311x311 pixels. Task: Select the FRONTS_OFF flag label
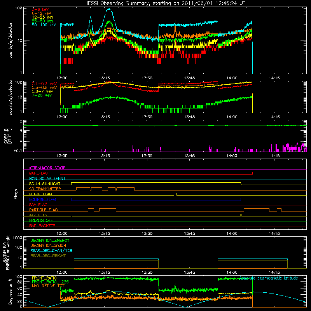click(x=41, y=220)
